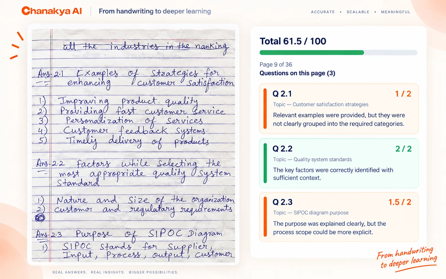The image size is (446, 279).
Task: Open the Q 2.1 customer satisfaction card
Action: click(339, 109)
